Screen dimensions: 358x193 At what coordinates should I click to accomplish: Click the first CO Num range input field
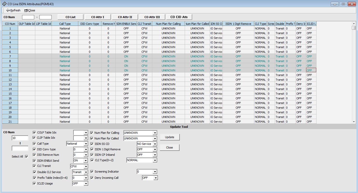(28, 17)
